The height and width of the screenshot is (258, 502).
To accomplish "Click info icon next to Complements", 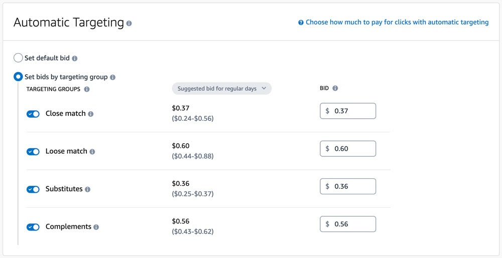I will (96, 227).
